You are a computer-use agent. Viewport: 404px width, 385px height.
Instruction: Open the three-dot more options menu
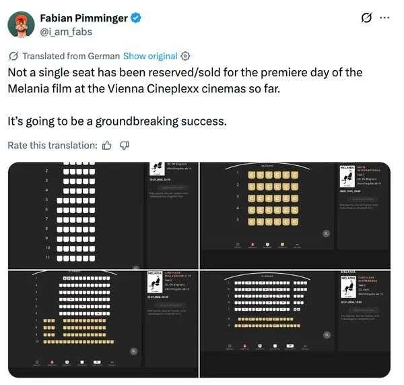click(x=385, y=18)
